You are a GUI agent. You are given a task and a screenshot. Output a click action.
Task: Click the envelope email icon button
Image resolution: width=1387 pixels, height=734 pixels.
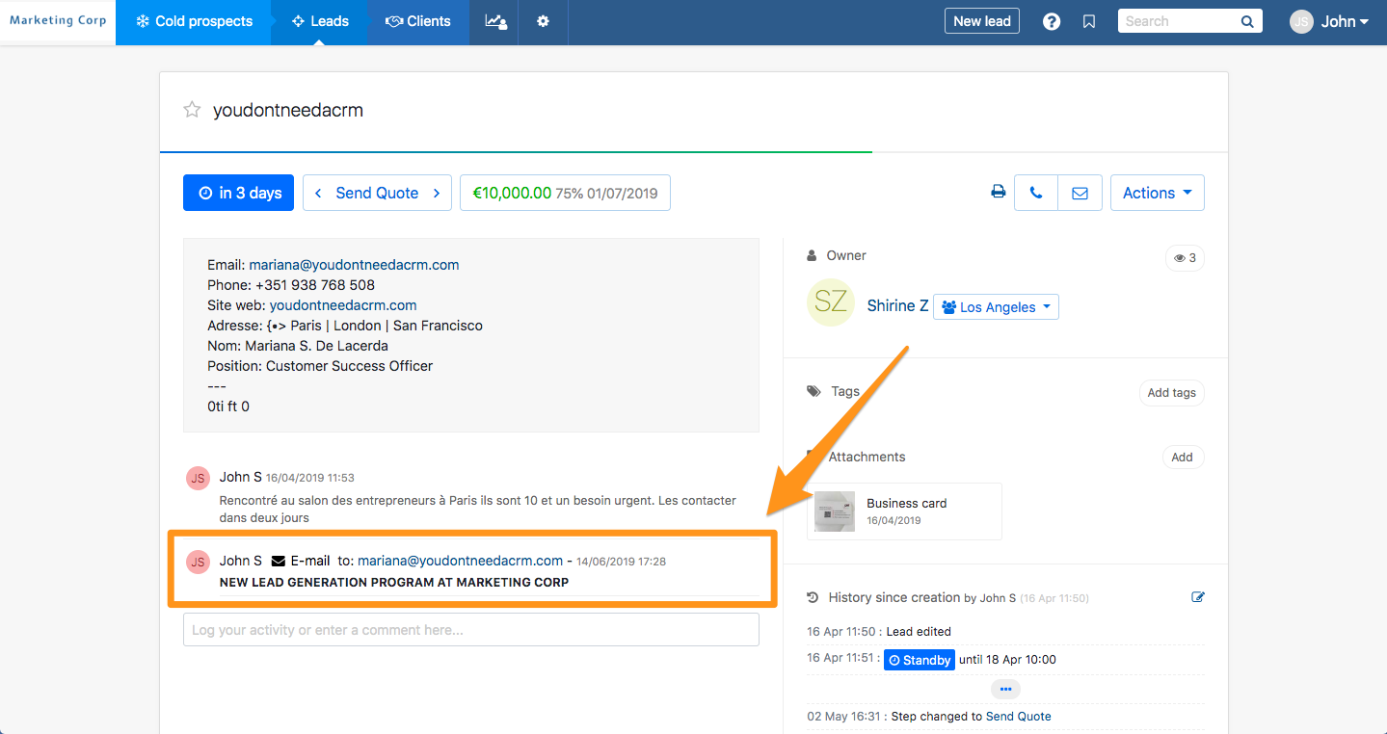(1080, 193)
